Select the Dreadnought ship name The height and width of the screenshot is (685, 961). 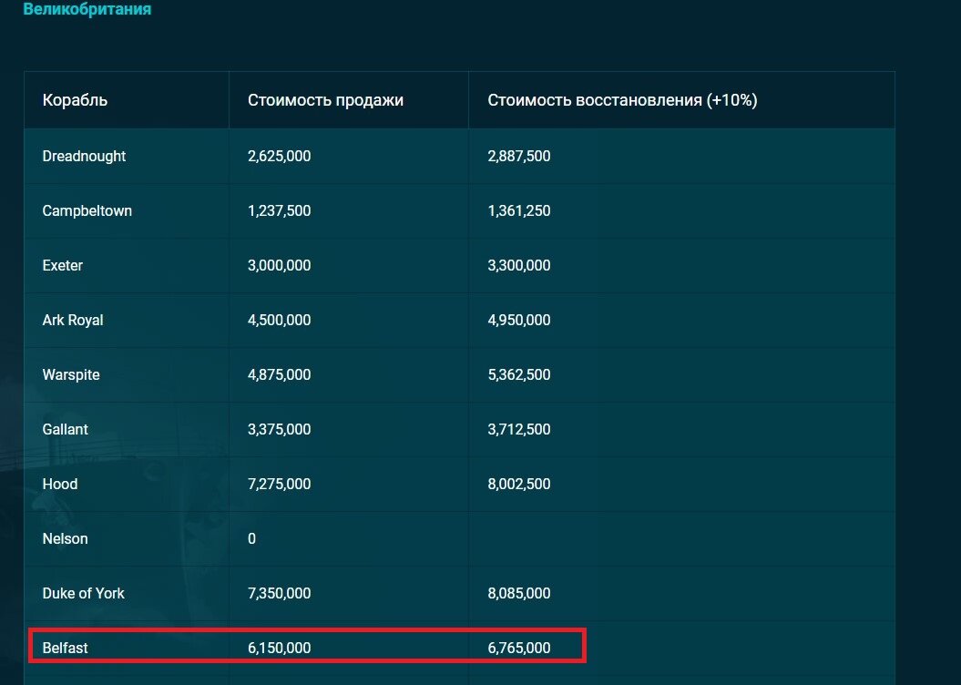pyautogui.click(x=84, y=157)
